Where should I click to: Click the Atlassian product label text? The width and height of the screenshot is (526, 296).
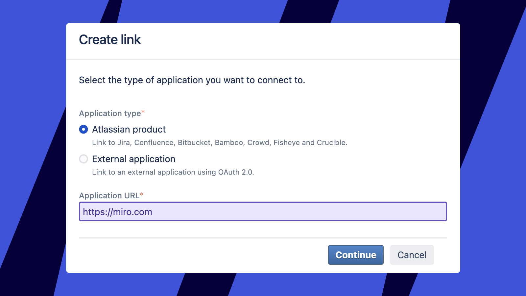coord(129,129)
